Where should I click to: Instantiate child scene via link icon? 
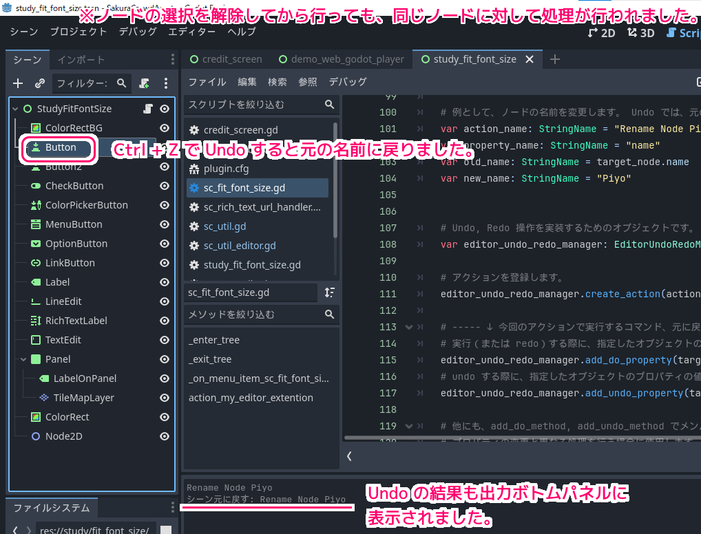(40, 83)
